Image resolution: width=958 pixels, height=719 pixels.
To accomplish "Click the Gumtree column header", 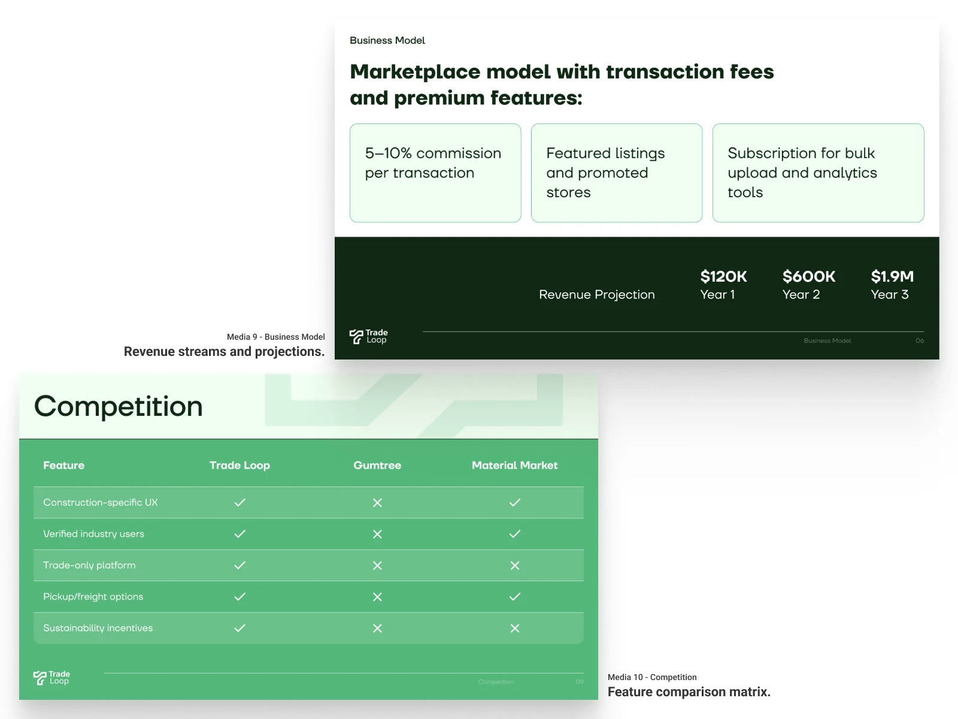I will [x=377, y=466].
